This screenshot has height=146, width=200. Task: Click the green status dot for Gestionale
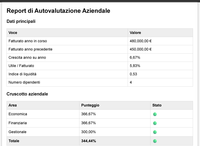(x=155, y=132)
